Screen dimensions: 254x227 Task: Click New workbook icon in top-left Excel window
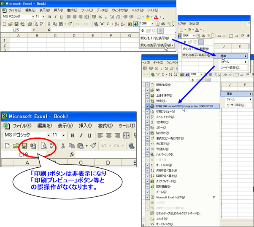pyautogui.click(x=5, y=24)
